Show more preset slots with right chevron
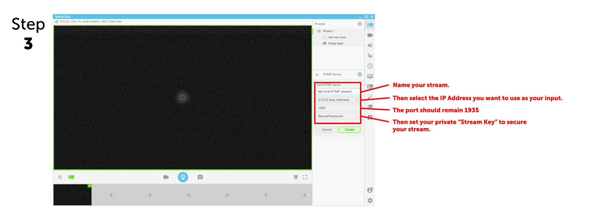This screenshot has width=593, height=220. pos(308,195)
